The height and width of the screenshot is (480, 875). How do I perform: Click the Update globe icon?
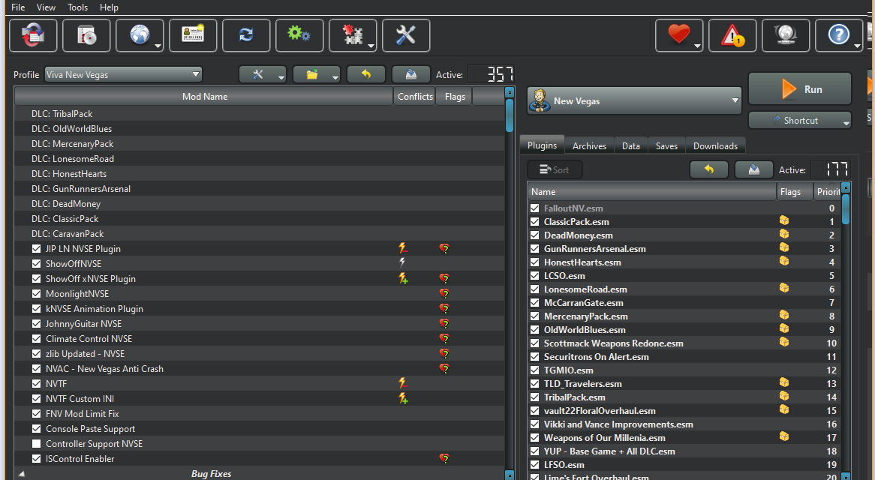[x=786, y=35]
